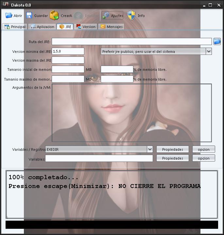Click the Argumentos de la JVM textarea

[x=131, y=113]
